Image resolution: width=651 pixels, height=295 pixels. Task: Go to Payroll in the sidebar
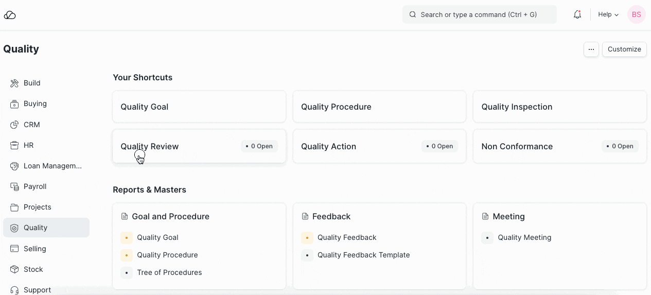click(x=35, y=186)
